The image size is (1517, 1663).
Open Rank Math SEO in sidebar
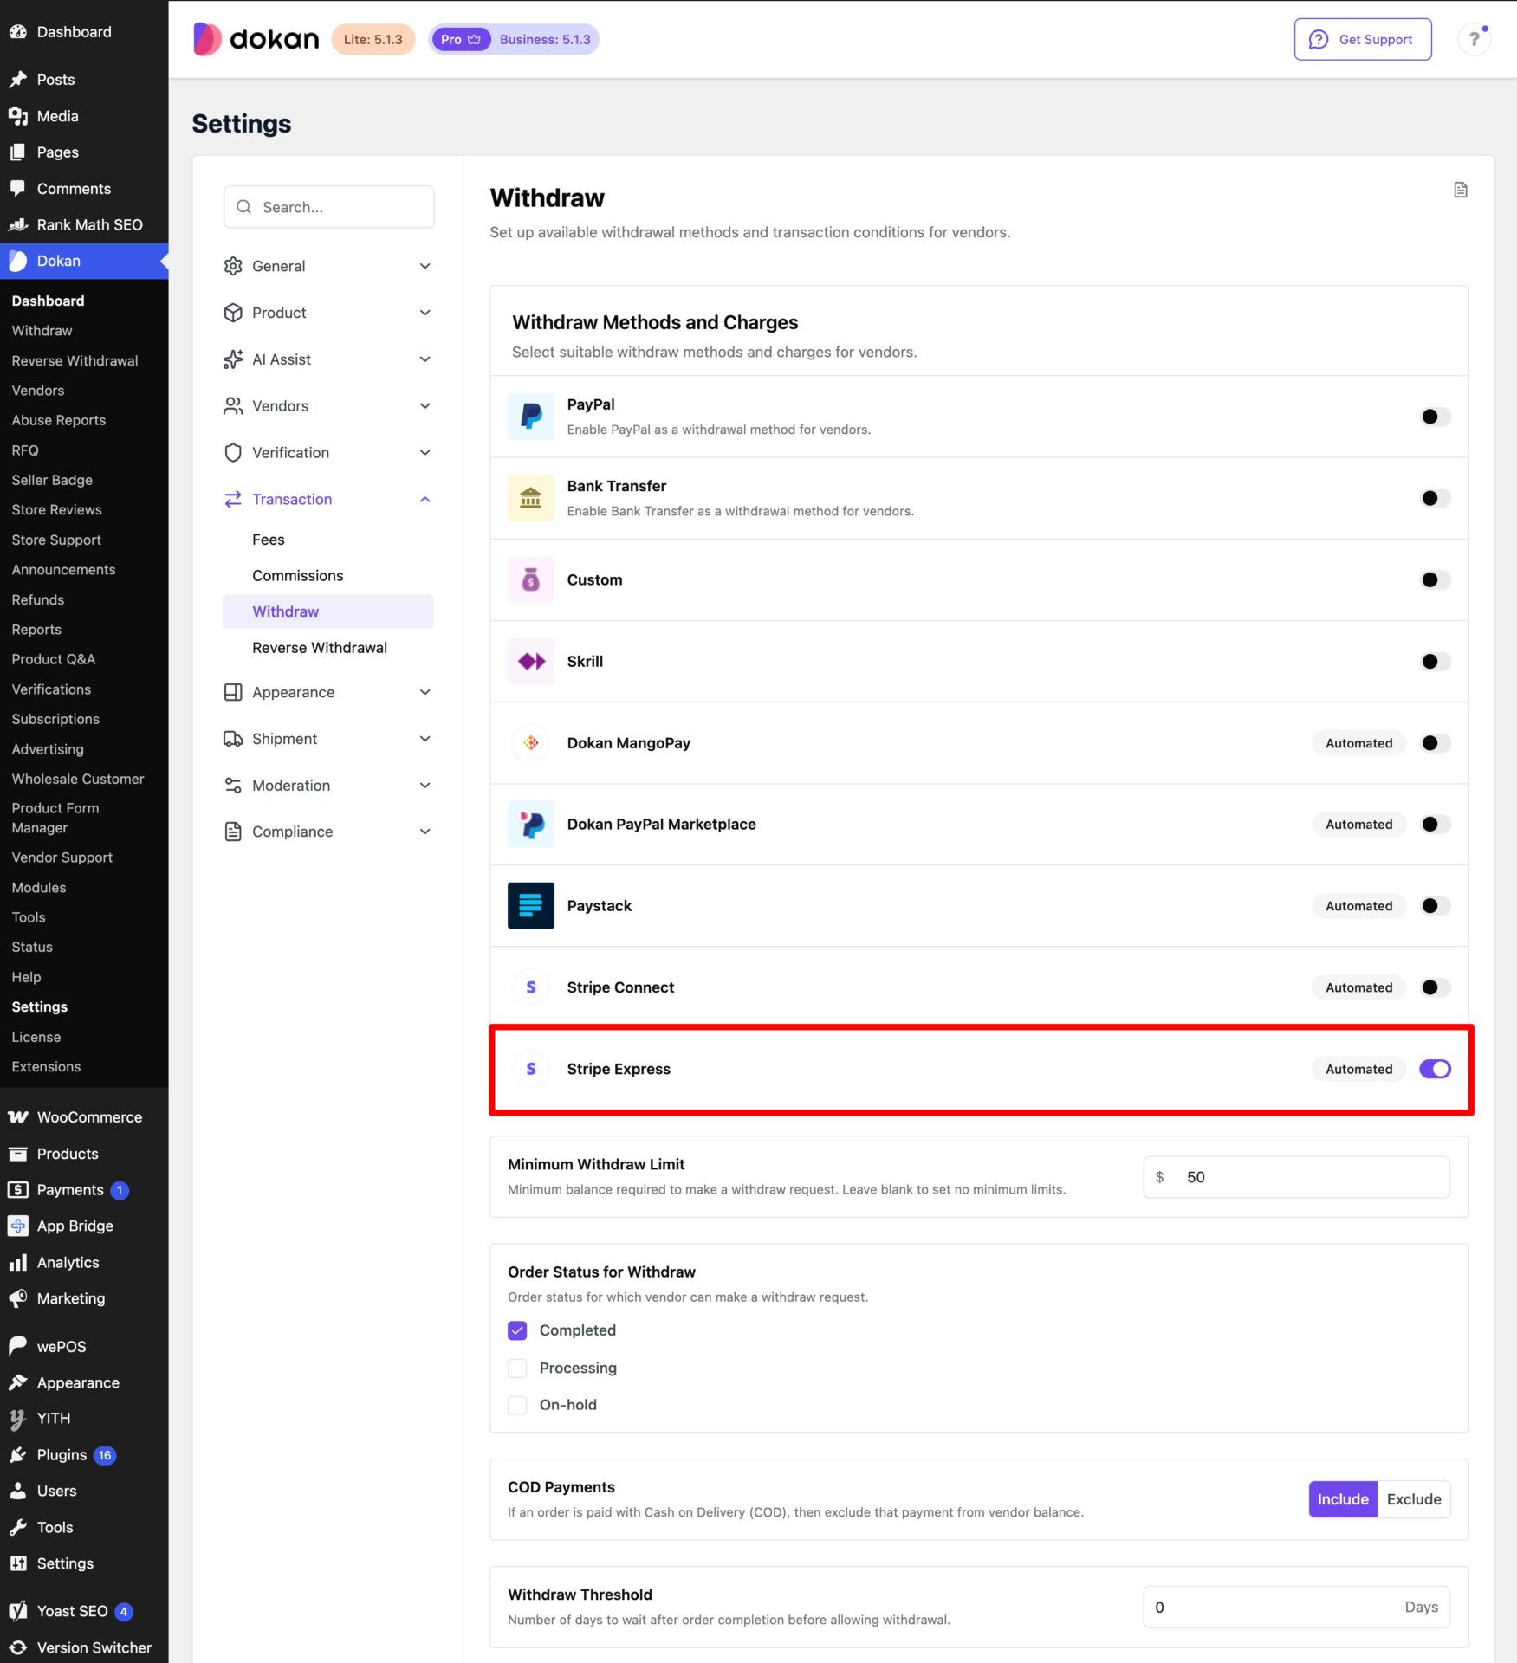(x=84, y=224)
